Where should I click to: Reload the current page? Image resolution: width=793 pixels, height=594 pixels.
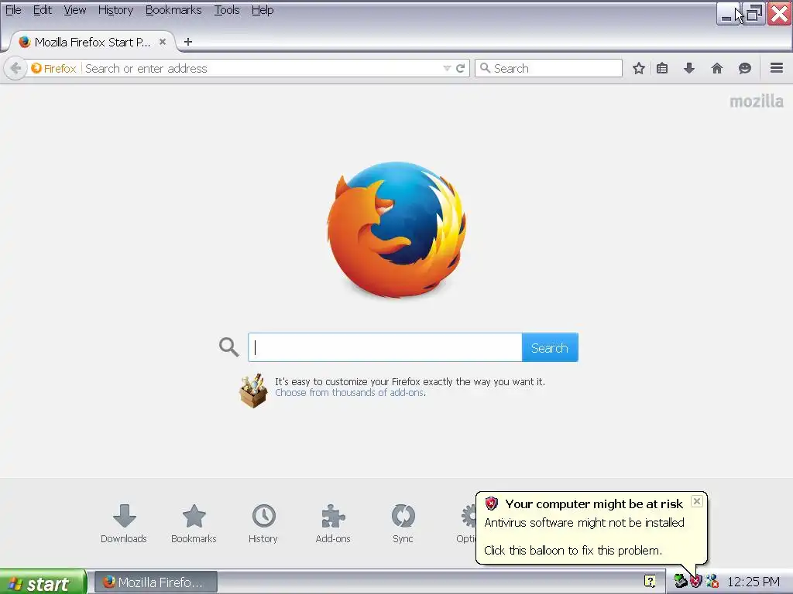coord(460,68)
